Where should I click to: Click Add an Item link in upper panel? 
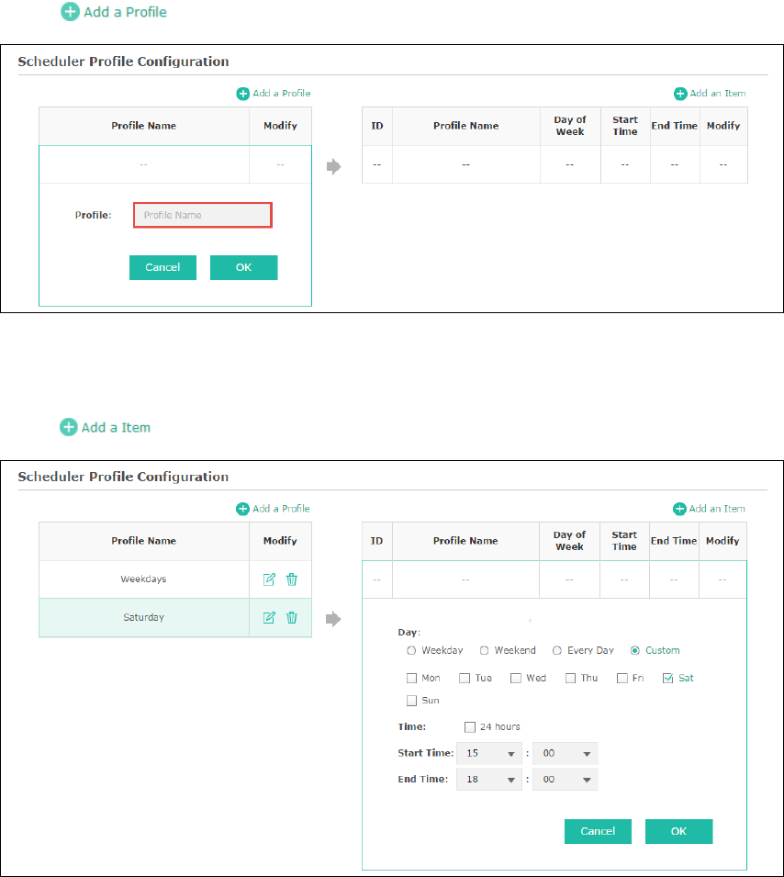[710, 94]
